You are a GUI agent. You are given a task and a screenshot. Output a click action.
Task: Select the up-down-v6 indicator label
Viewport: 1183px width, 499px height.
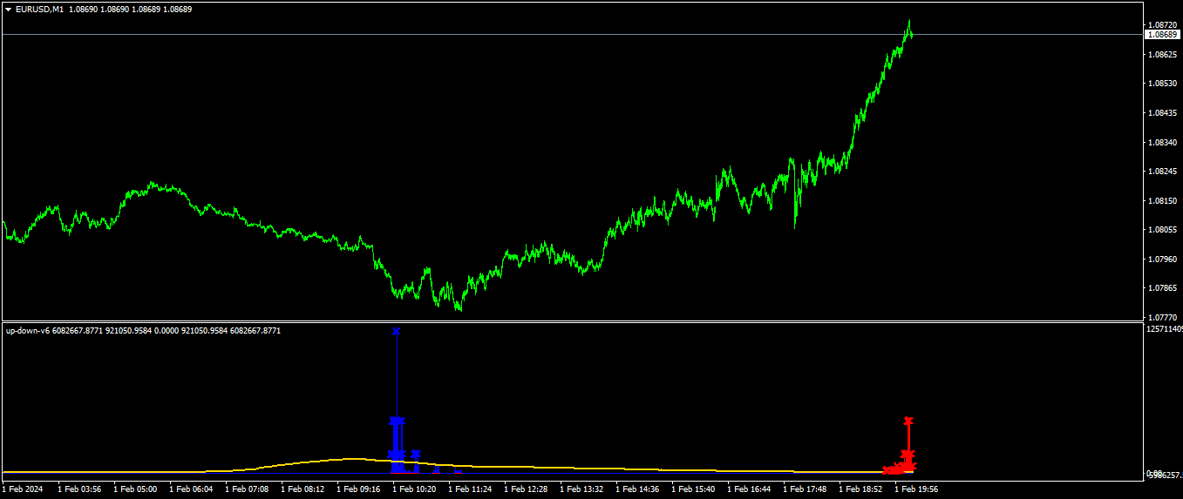[x=28, y=331]
